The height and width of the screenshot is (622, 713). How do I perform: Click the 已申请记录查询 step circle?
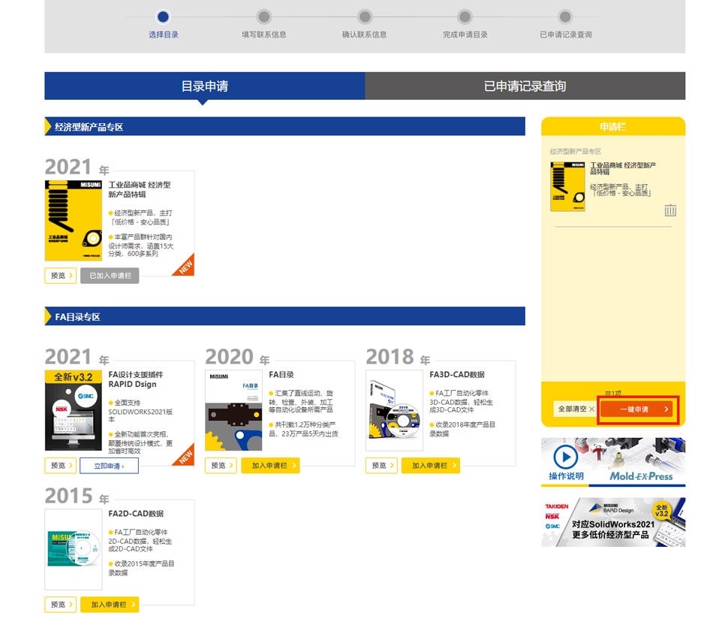point(566,17)
